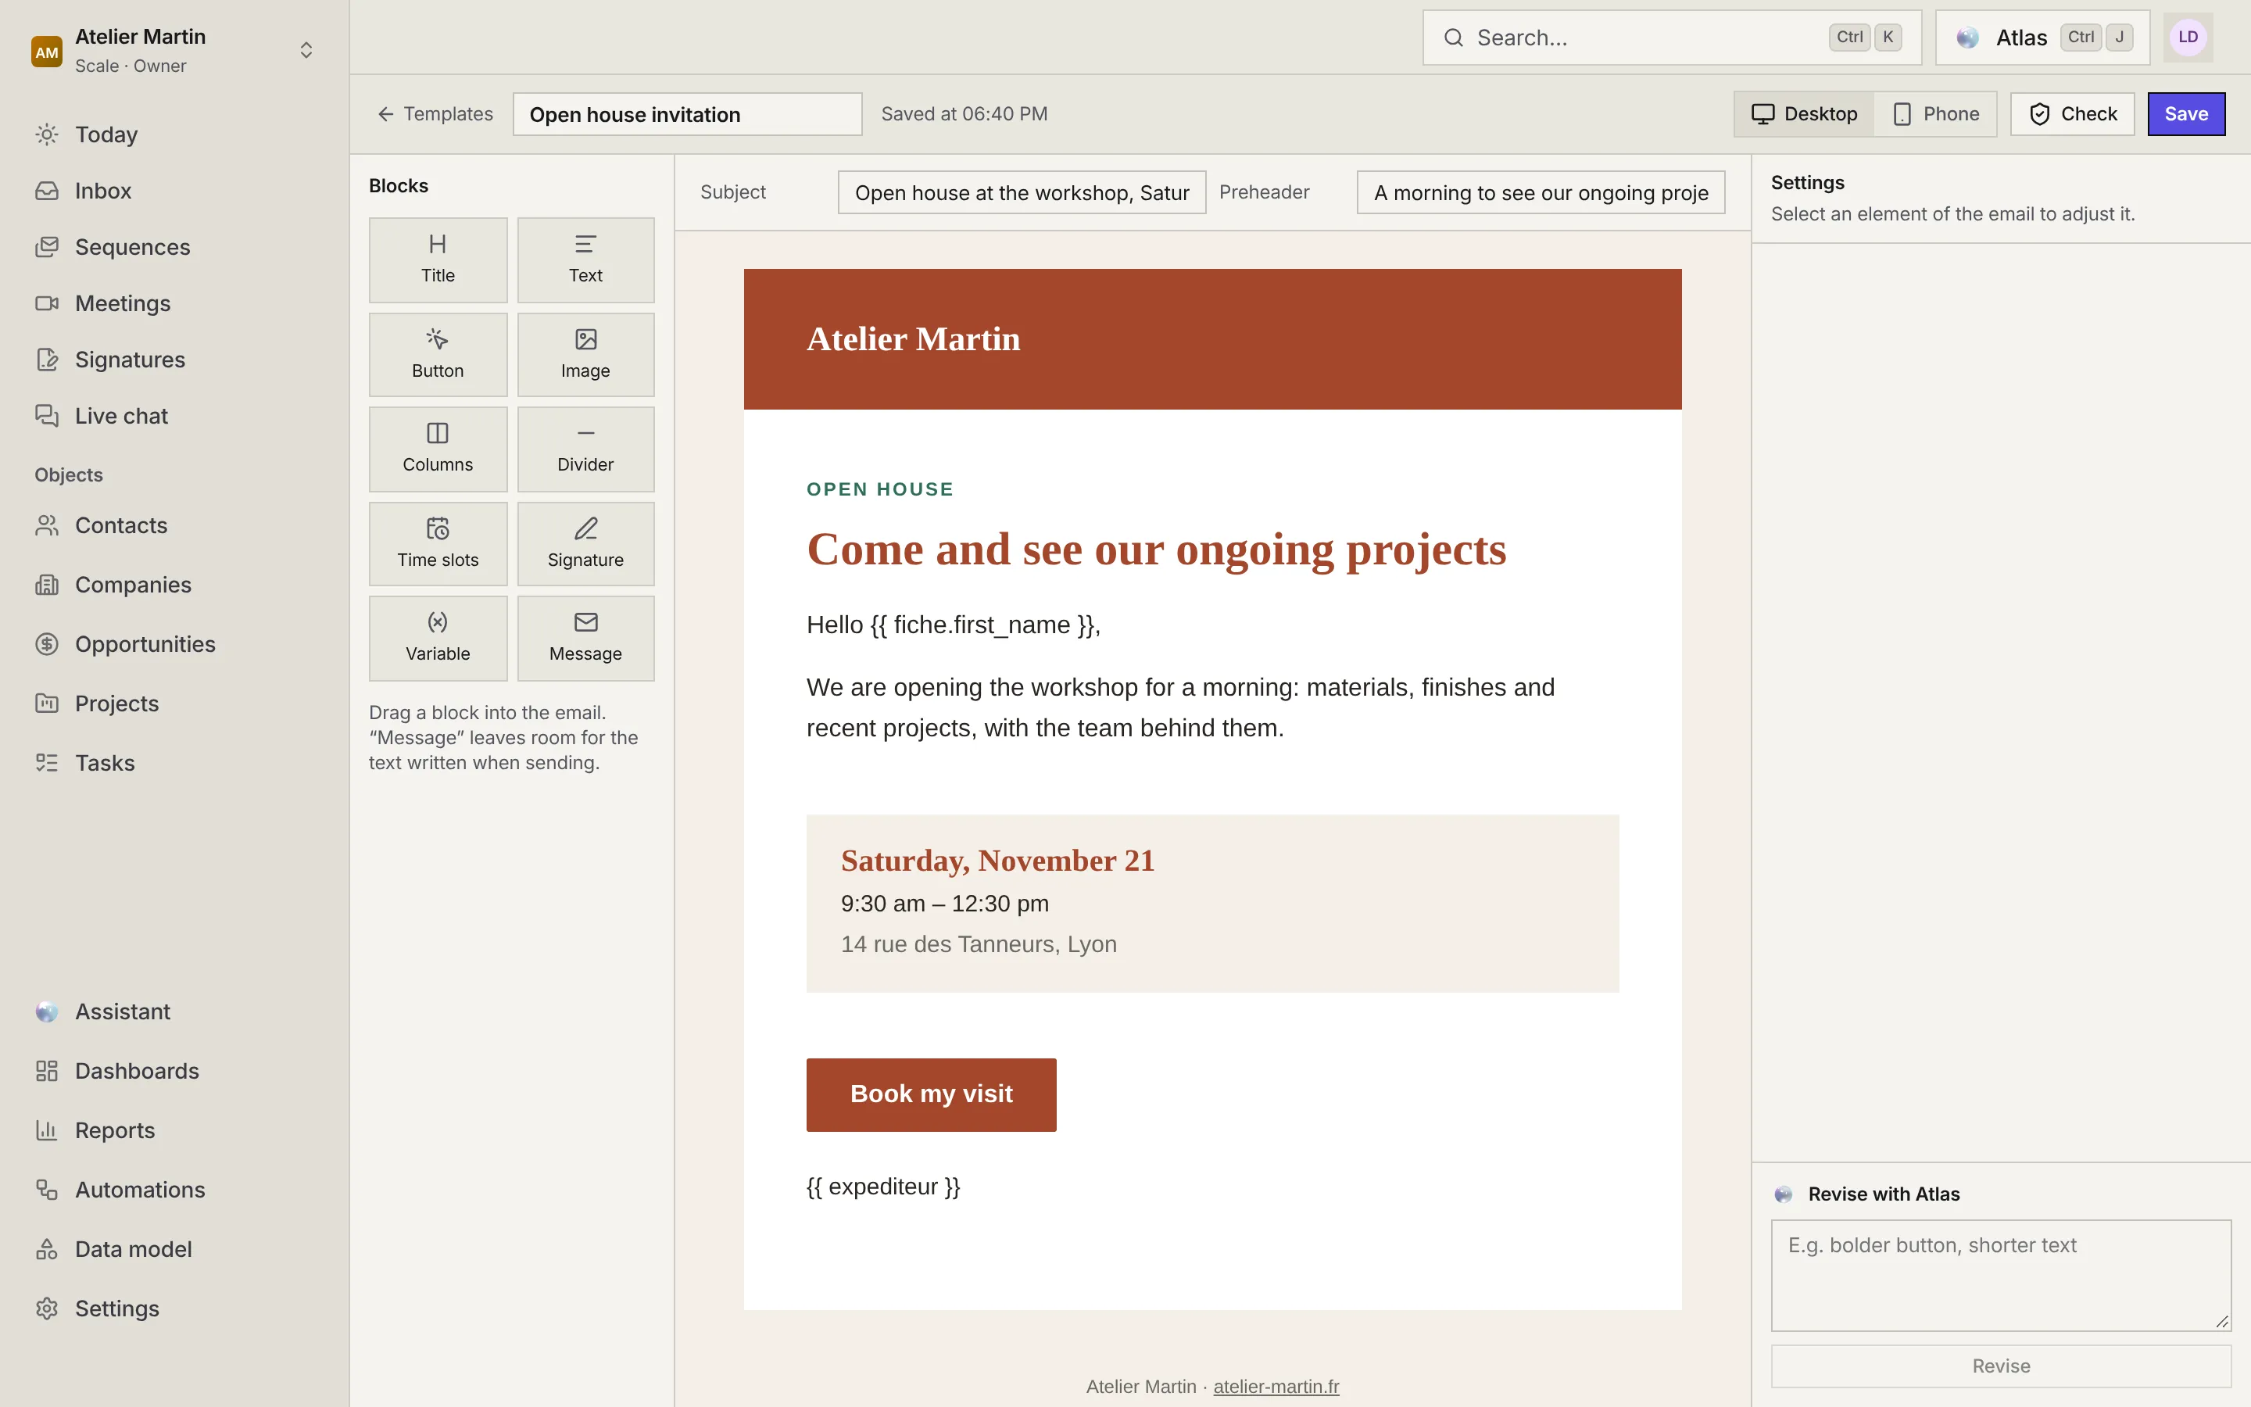Focus the Preheader input field

(1541, 192)
